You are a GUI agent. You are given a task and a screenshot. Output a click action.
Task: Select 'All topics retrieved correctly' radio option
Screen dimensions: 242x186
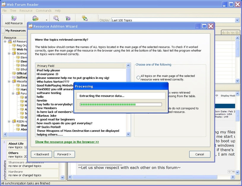[138, 77]
